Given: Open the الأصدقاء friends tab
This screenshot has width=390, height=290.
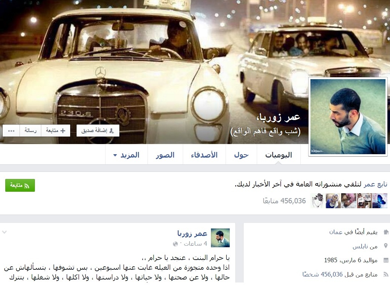Looking at the screenshot, I should 204,155.
